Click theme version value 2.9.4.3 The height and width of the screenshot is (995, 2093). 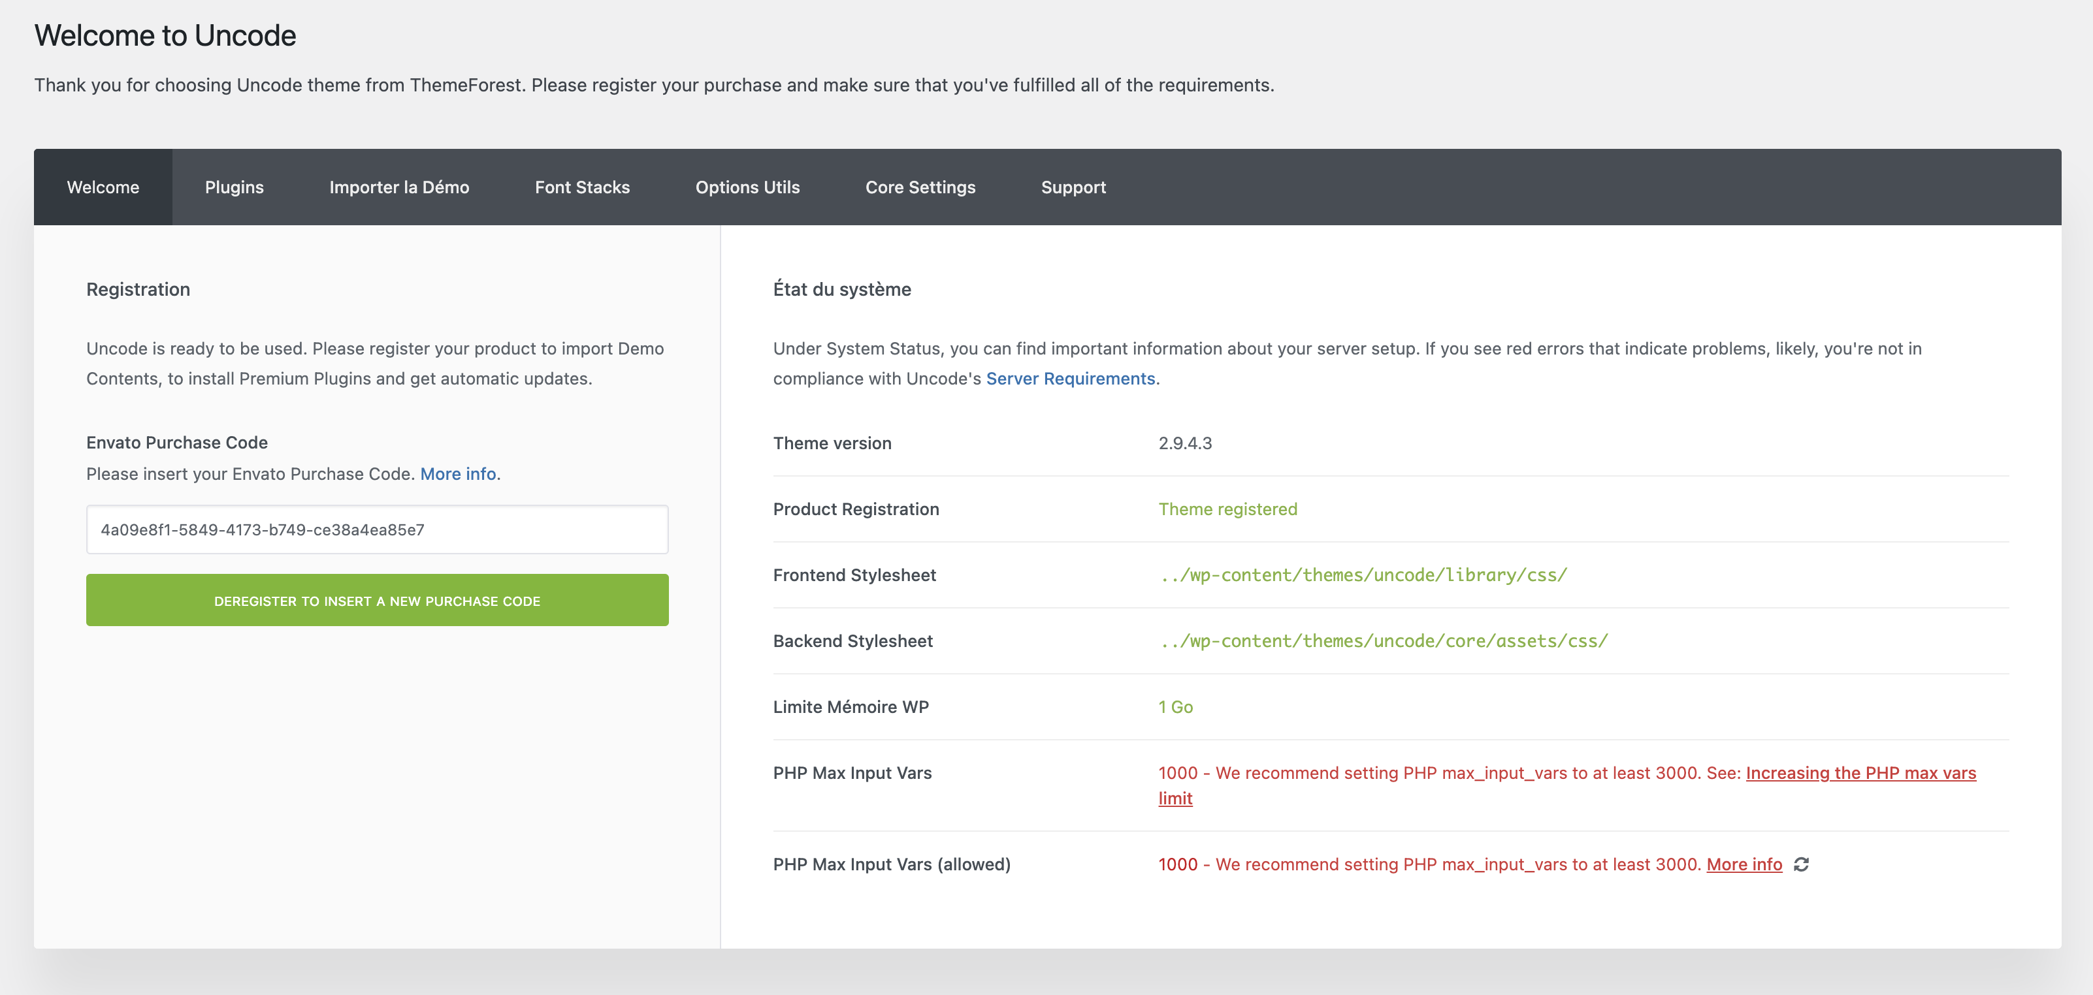click(x=1184, y=443)
